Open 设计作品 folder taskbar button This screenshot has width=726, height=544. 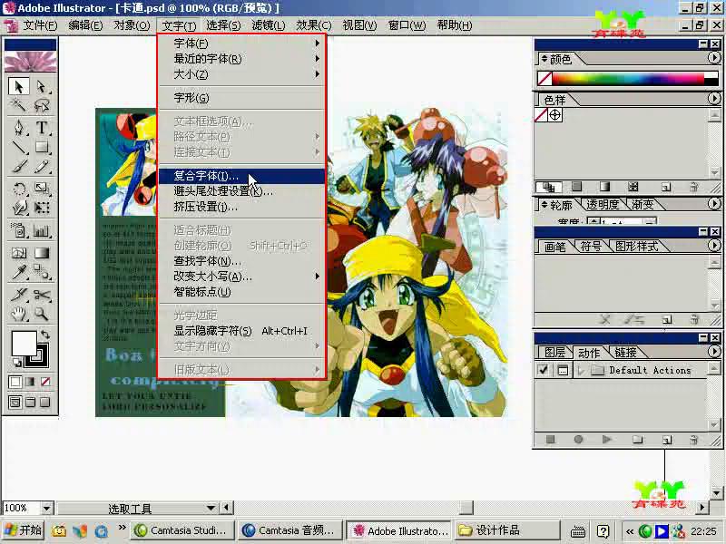click(x=507, y=530)
